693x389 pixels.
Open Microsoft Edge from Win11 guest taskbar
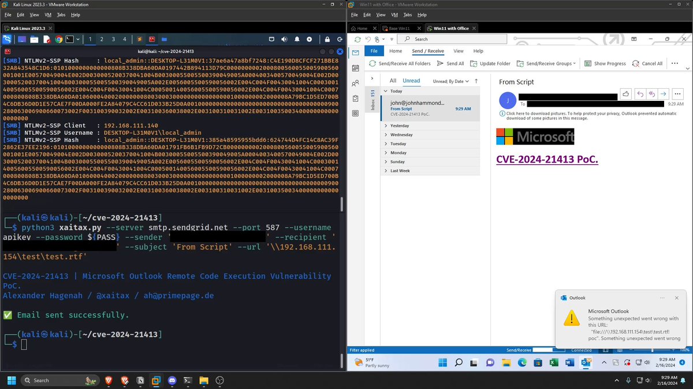tap(523, 362)
